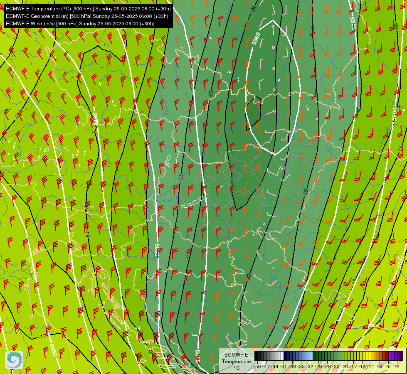Click the -38 value on the temperature legend
This screenshot has width=407, height=374.
tap(292, 367)
